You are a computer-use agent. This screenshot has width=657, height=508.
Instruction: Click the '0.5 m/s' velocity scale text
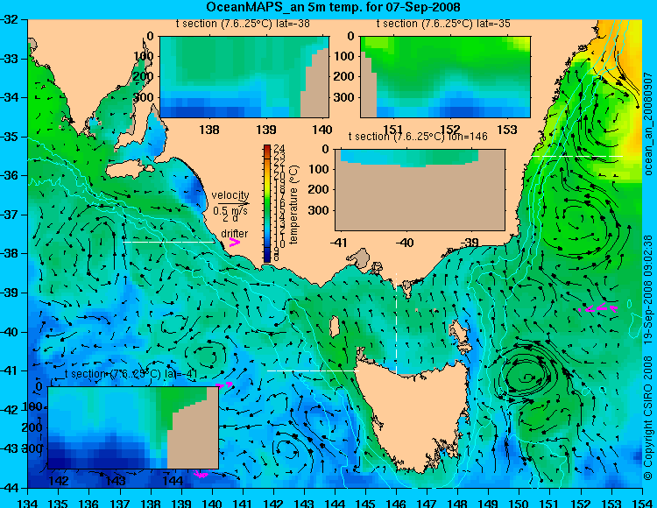coord(230,211)
